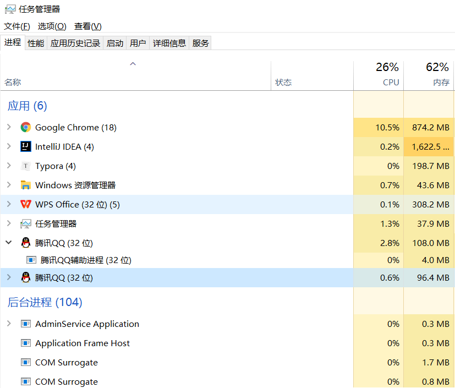This screenshot has height=388, width=455.
Task: Select the Application Frame Host row name
Action: coord(83,343)
